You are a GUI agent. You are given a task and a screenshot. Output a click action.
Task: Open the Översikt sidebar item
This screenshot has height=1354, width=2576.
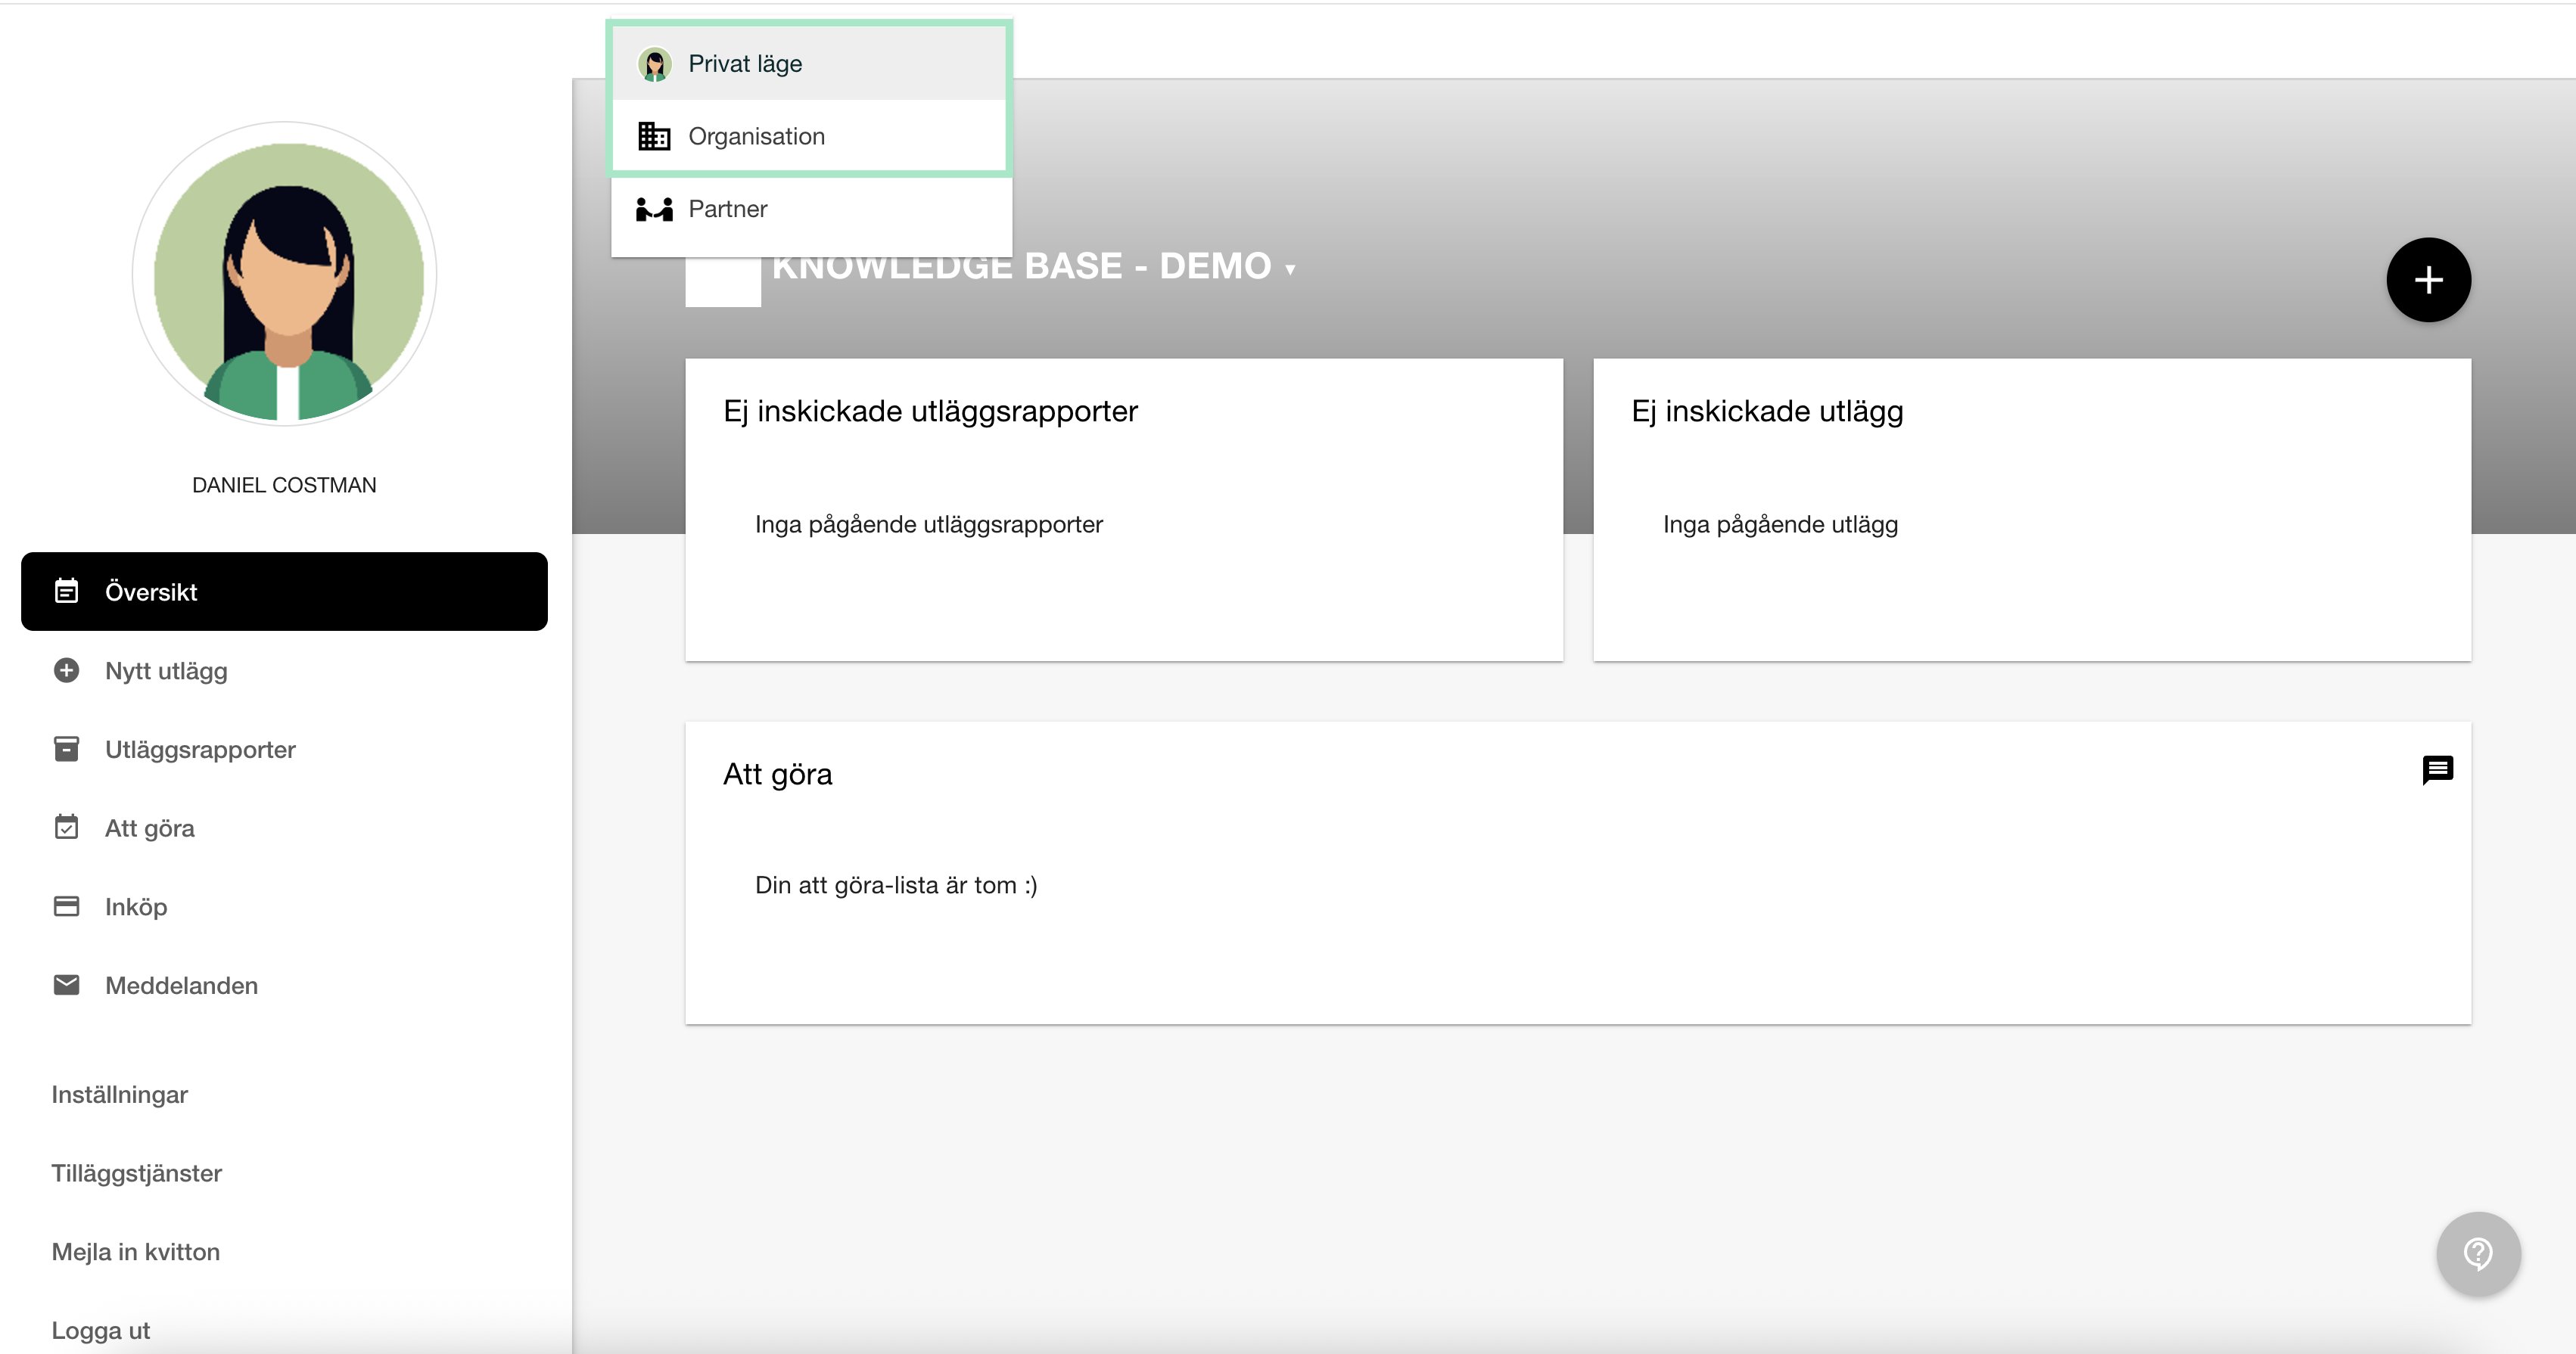284,592
